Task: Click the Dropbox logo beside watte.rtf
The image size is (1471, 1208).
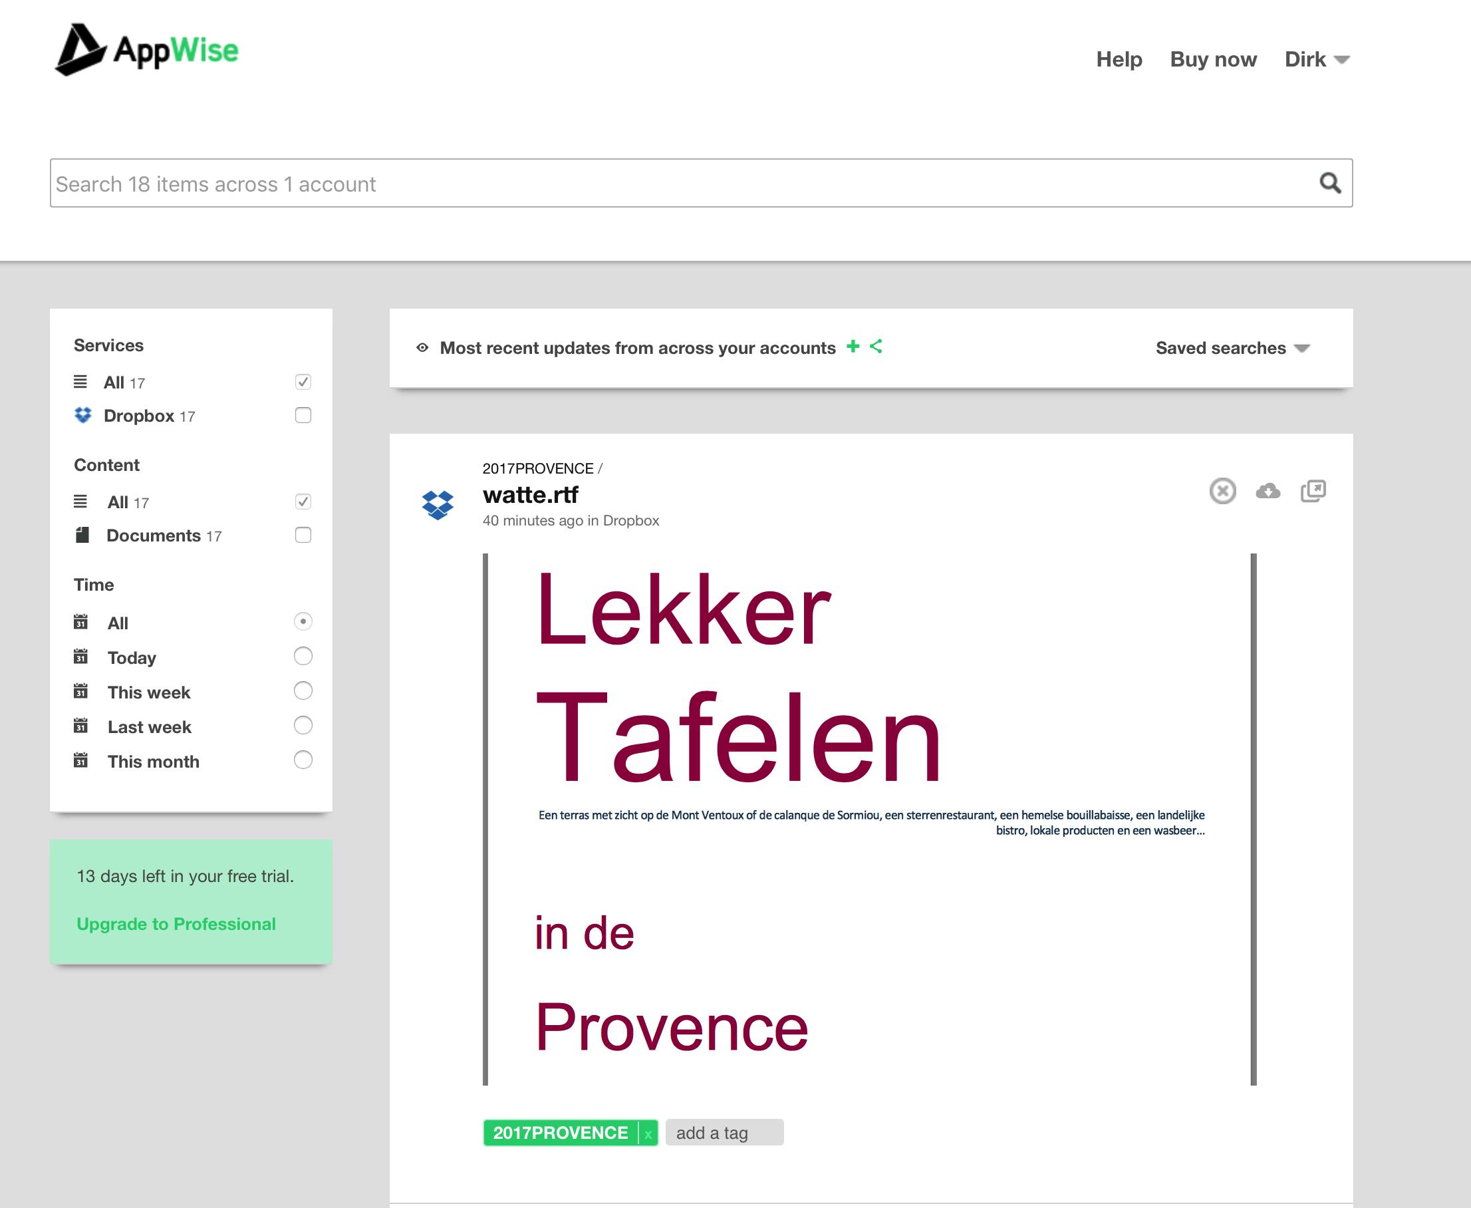Action: [x=438, y=504]
